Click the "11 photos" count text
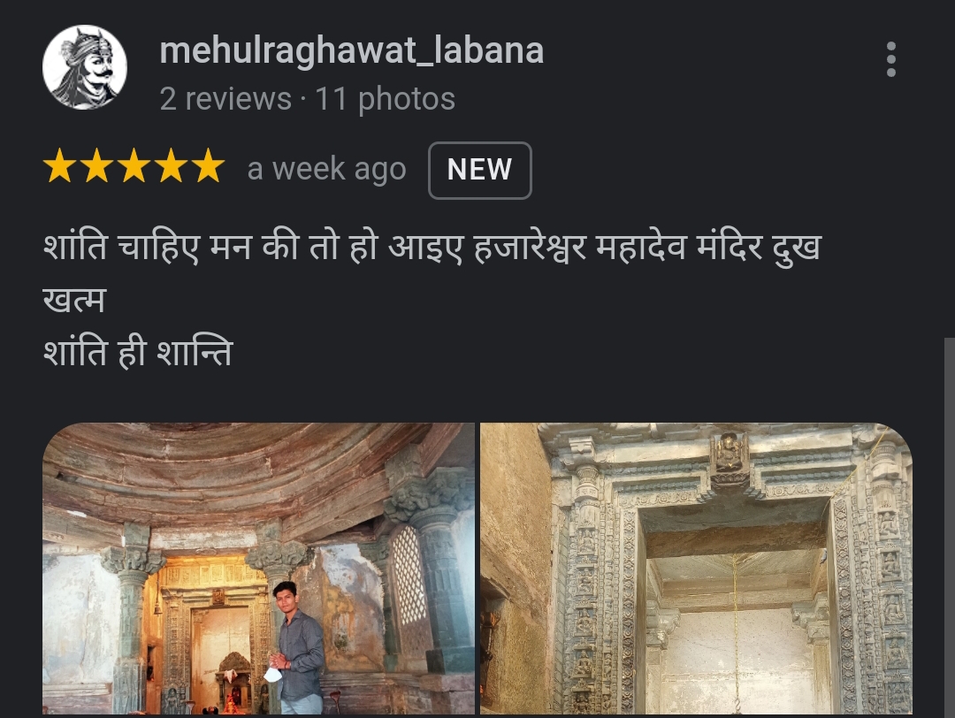955x718 pixels. (x=385, y=99)
